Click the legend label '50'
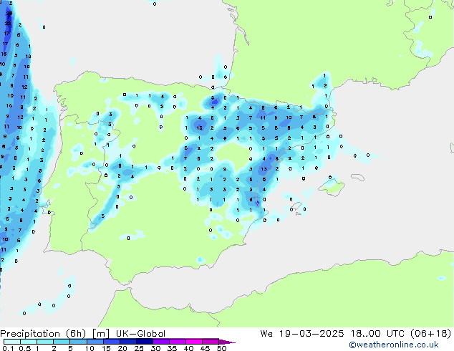The height and width of the screenshot is (351, 454). 221,348
